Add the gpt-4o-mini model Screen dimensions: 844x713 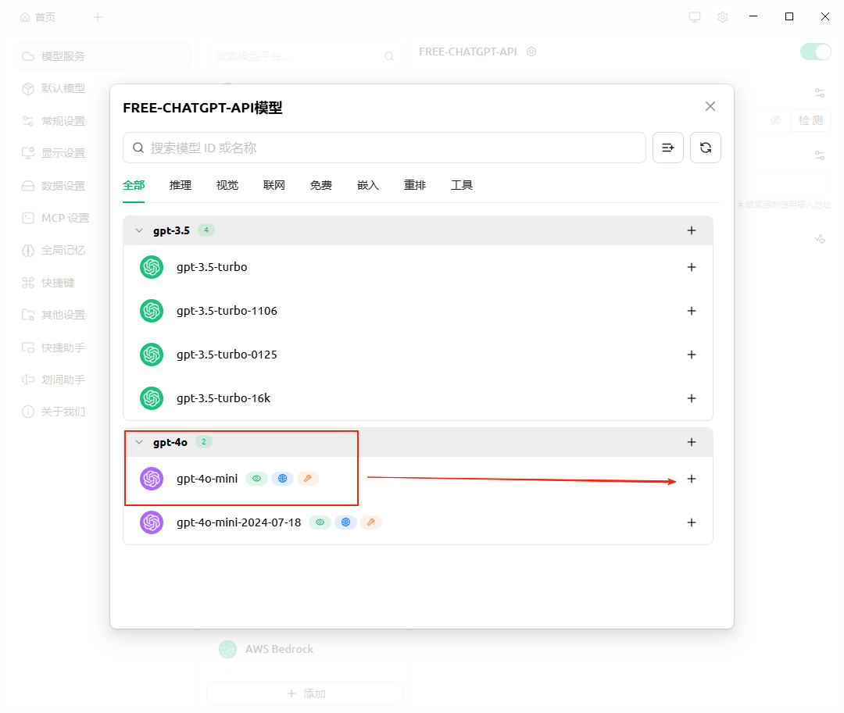coord(692,479)
